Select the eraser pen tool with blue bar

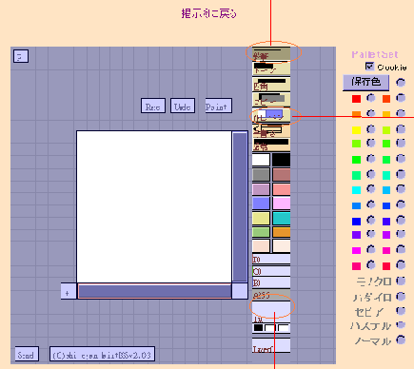click(x=271, y=115)
